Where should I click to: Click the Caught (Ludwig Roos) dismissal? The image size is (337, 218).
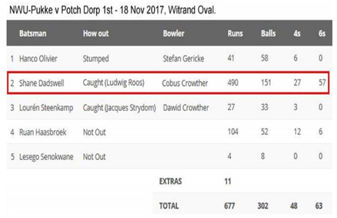tap(113, 83)
